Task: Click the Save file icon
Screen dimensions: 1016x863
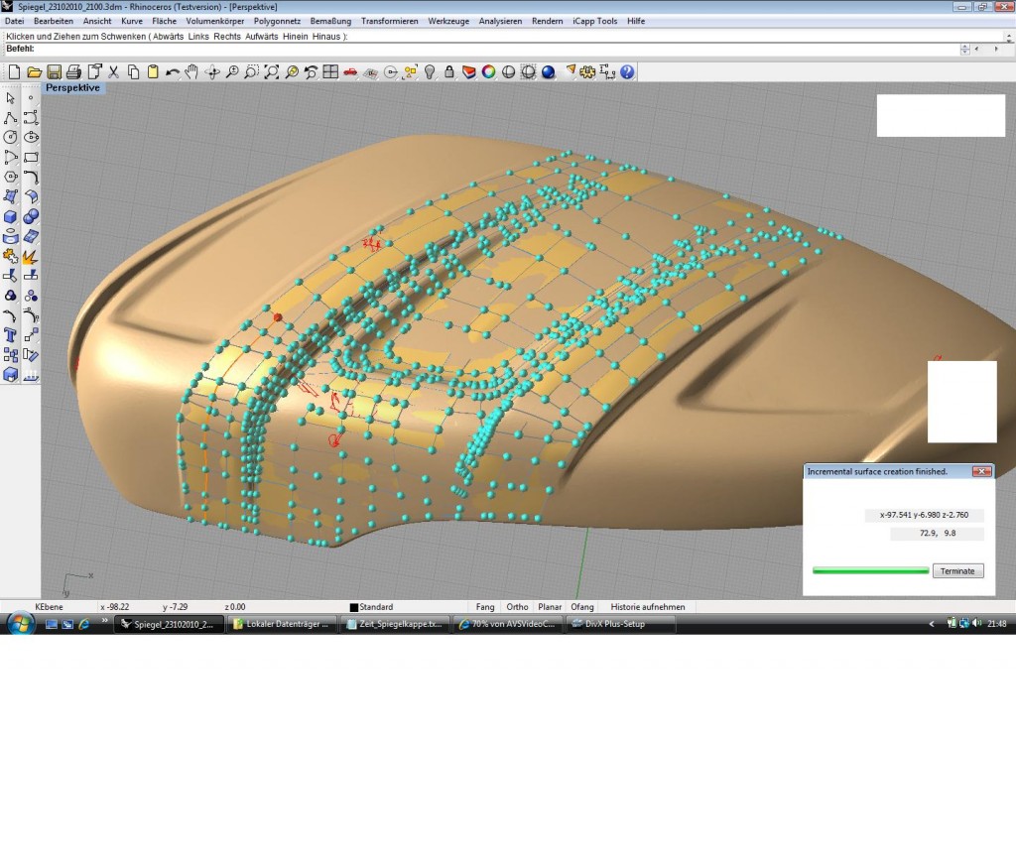Action: (x=54, y=72)
